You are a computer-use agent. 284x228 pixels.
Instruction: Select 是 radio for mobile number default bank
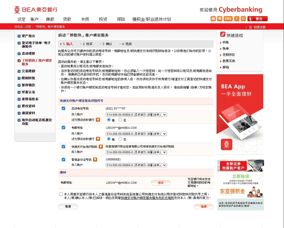pyautogui.click(x=109, y=120)
